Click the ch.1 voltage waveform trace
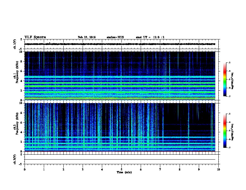This screenshot has height=190, width=246. pos(120,44)
